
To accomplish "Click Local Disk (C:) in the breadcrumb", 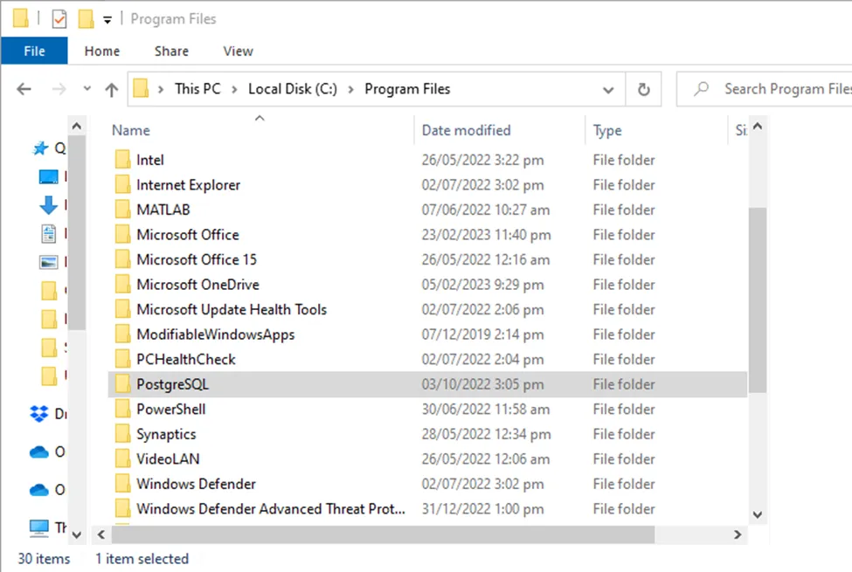I will pyautogui.click(x=292, y=89).
